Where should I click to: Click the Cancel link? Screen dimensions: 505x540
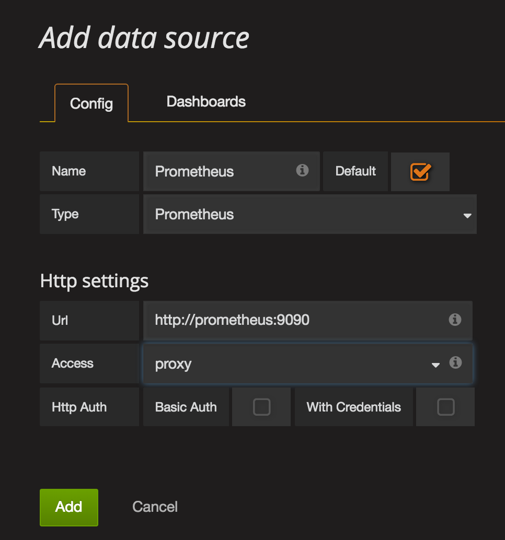click(155, 507)
